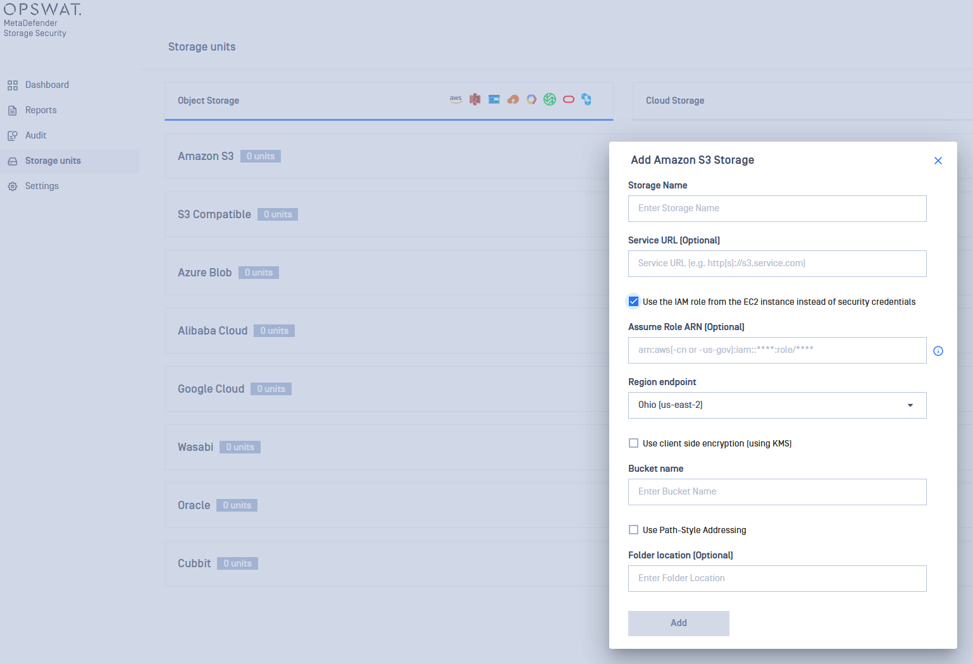Open the Azure Blob storage row
The width and height of the screenshot is (973, 664).
(387, 273)
